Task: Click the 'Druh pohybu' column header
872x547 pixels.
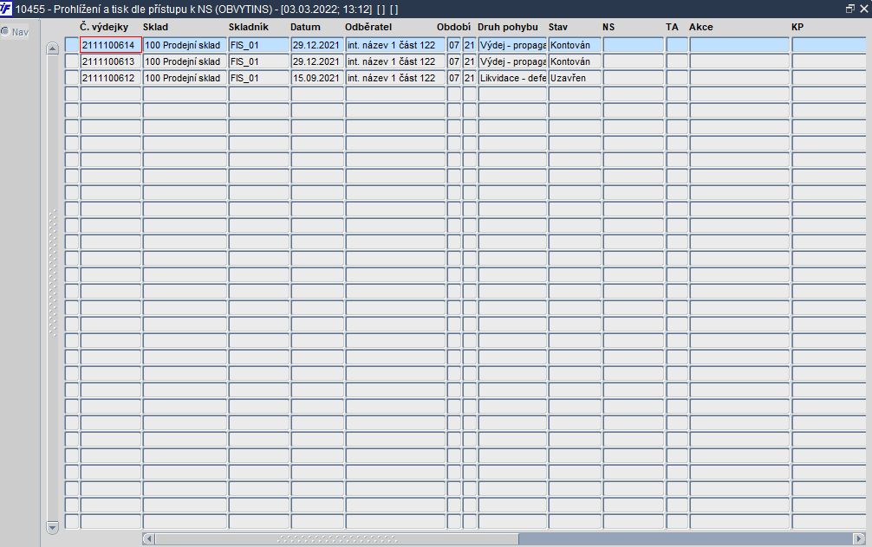Action: [x=508, y=27]
